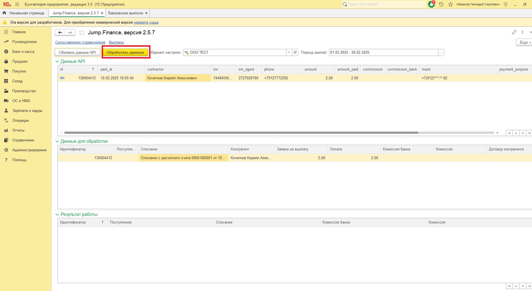Open the Вариант настроек dropdown arrow
532x291 pixels.
coord(289,52)
